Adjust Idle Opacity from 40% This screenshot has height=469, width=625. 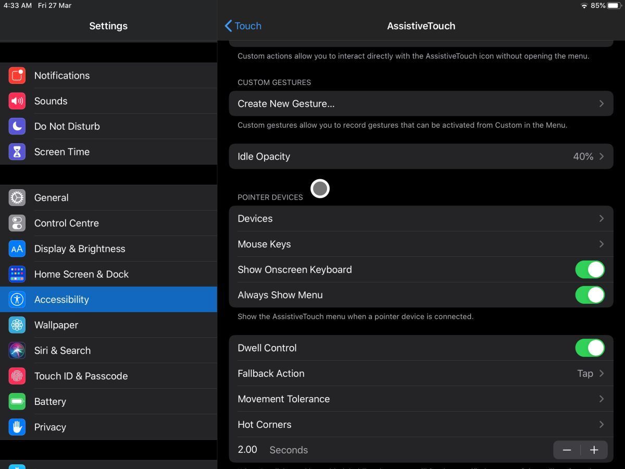pos(421,156)
